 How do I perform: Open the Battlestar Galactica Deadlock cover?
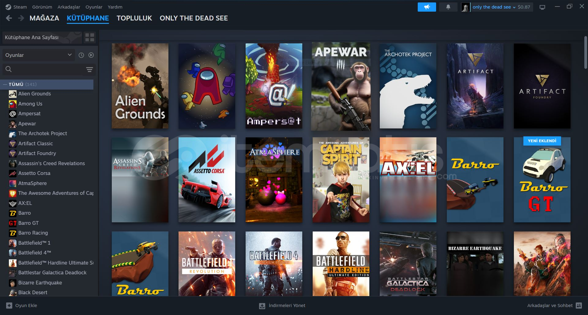click(x=408, y=264)
